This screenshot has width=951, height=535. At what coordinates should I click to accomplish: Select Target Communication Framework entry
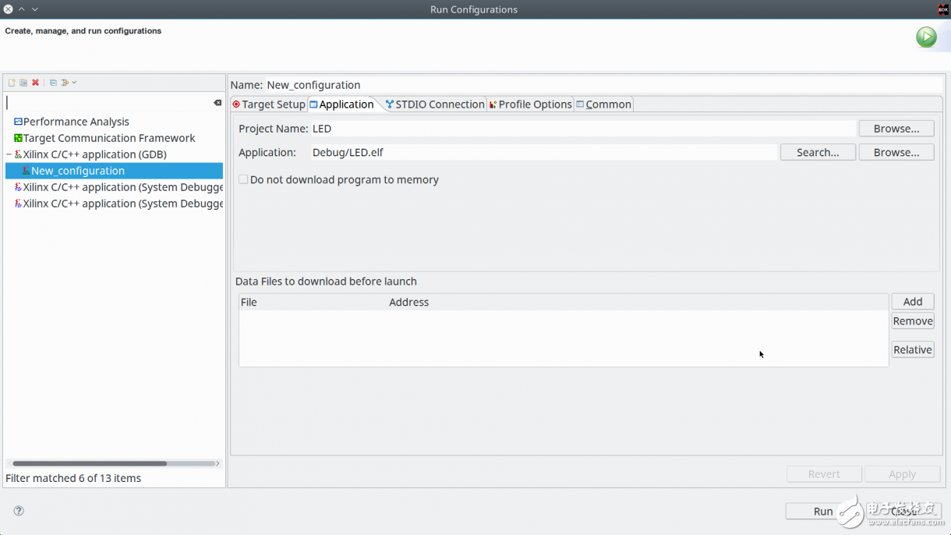[108, 138]
